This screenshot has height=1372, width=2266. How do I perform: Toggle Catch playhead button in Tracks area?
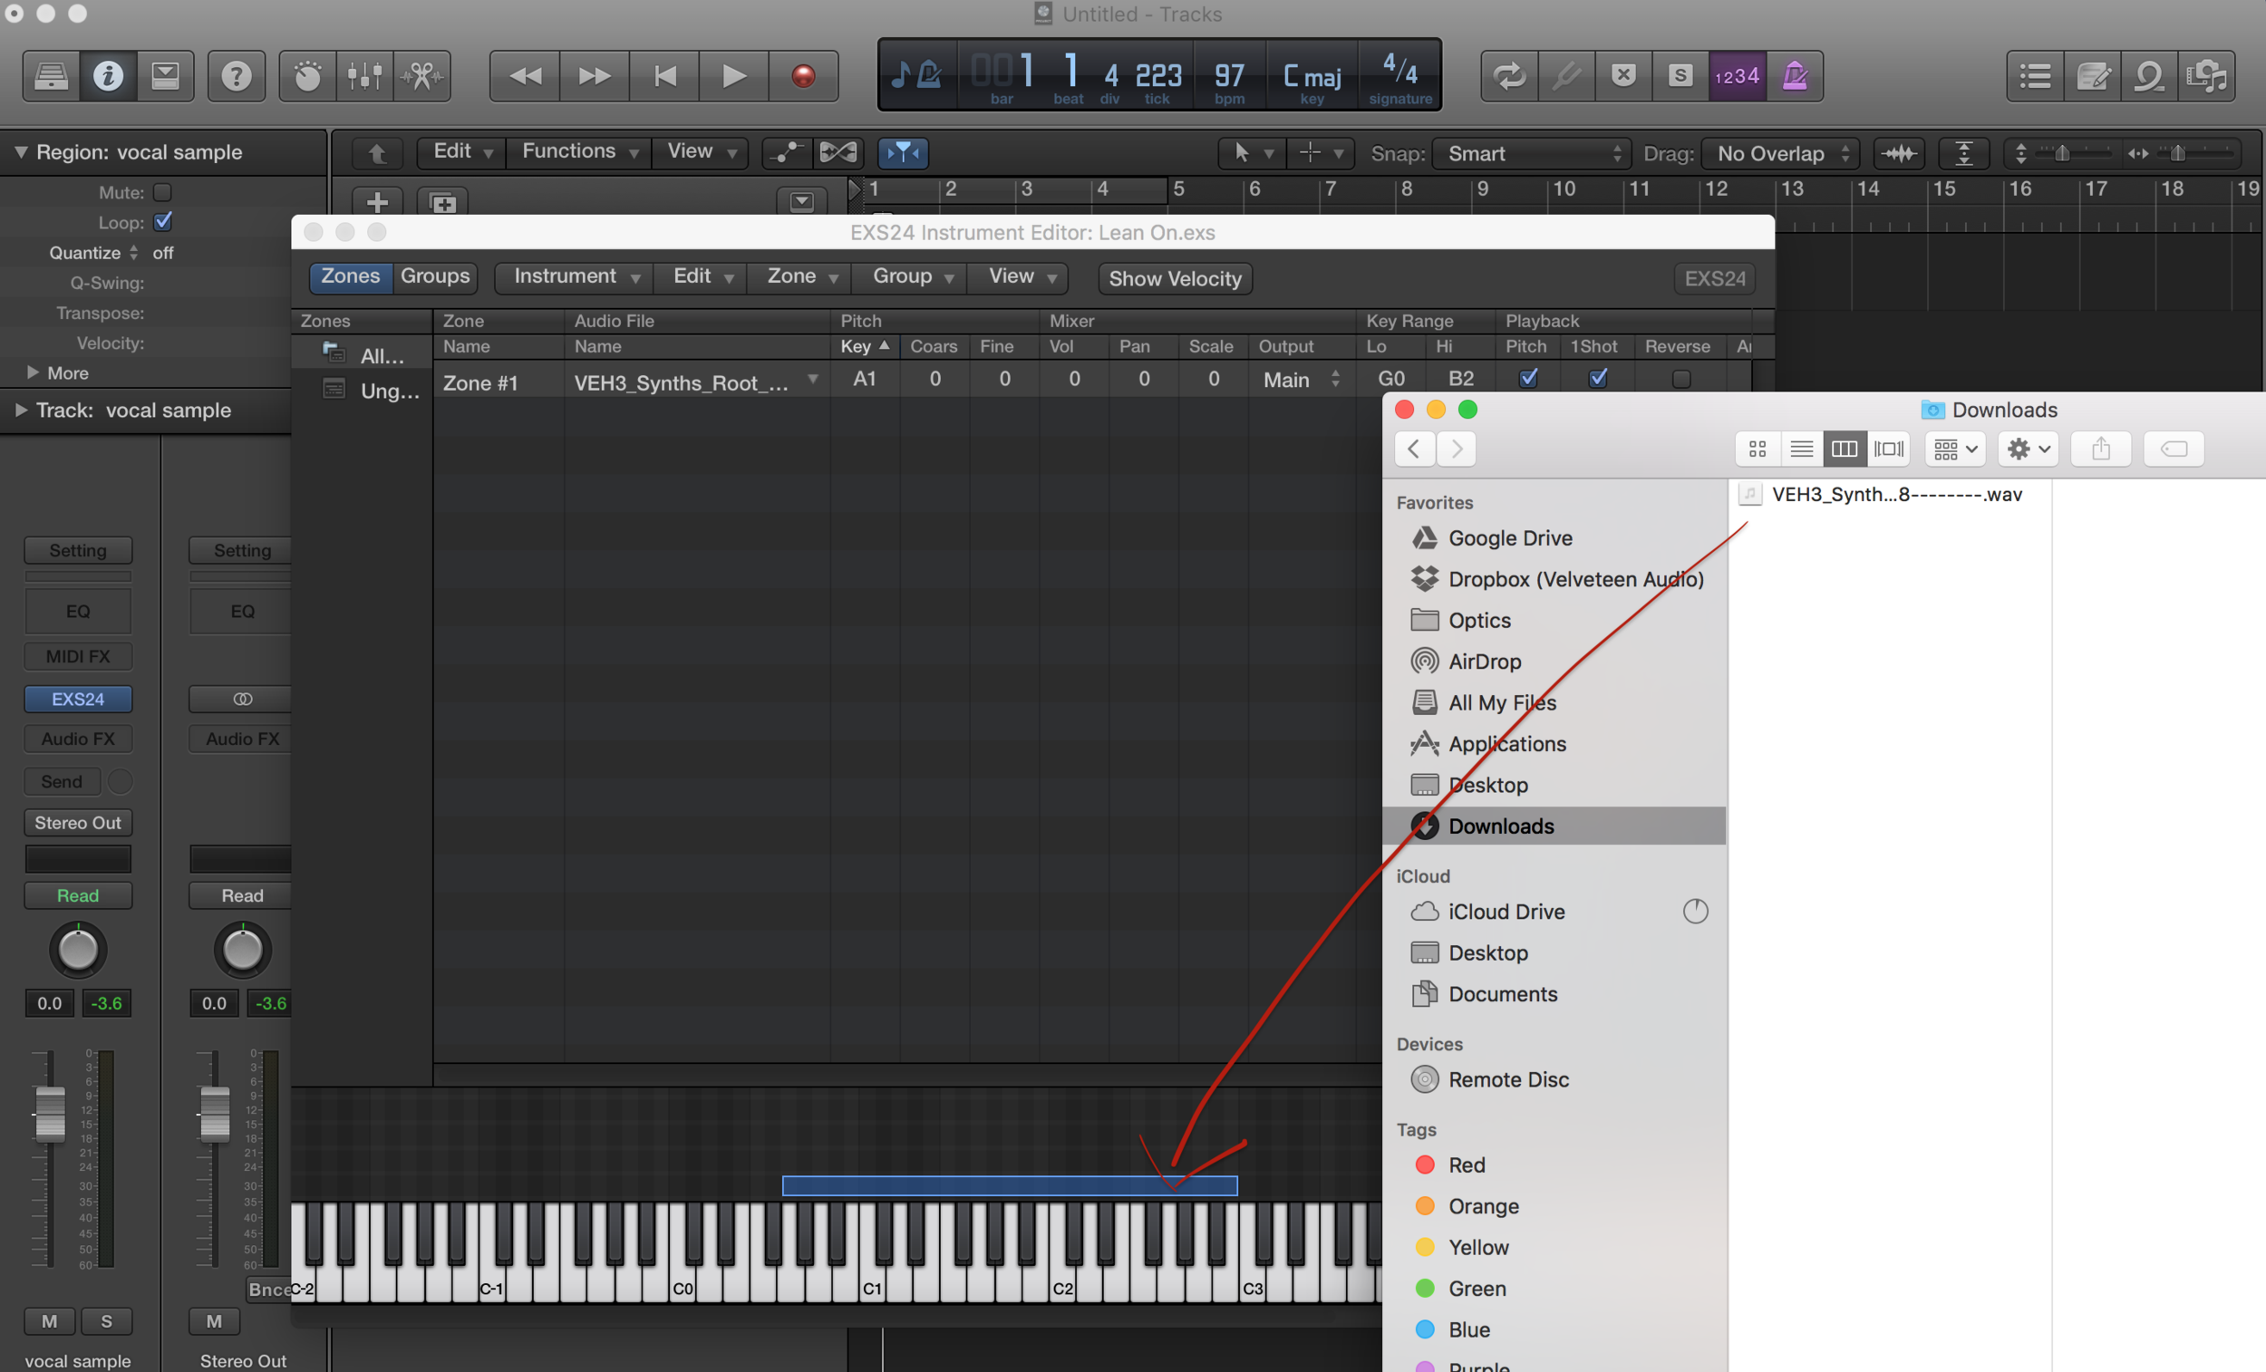(x=903, y=152)
